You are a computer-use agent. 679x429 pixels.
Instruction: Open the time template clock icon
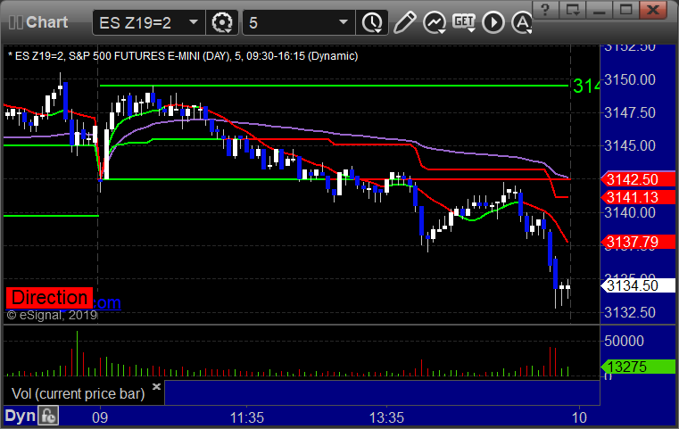coord(372,22)
